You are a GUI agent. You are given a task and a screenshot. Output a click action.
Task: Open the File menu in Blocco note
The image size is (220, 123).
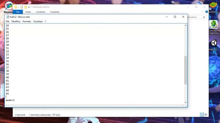(8, 21)
